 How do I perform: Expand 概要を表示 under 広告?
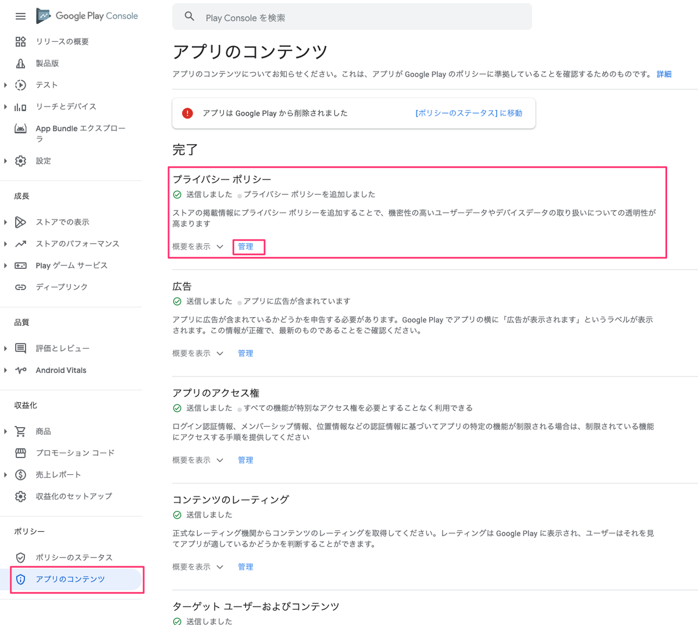click(x=198, y=353)
